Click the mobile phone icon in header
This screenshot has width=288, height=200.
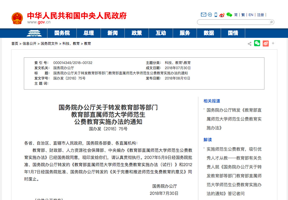216,15
